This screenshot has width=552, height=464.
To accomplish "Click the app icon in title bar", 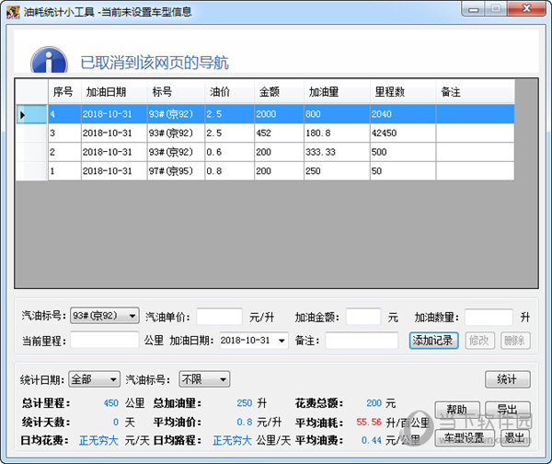I will pos(13,12).
